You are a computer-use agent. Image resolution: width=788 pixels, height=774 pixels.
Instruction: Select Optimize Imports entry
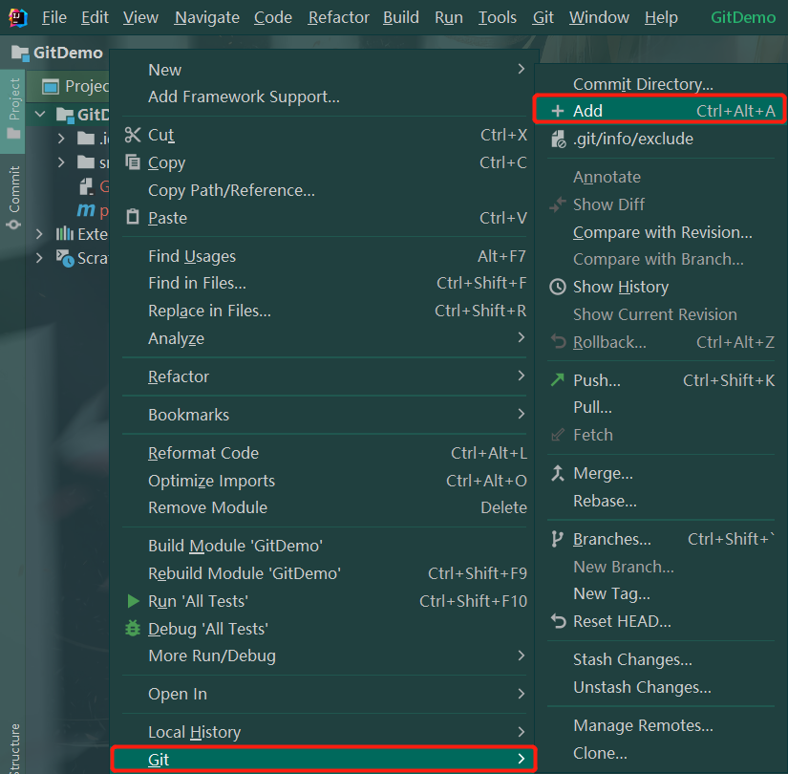pyautogui.click(x=324, y=481)
